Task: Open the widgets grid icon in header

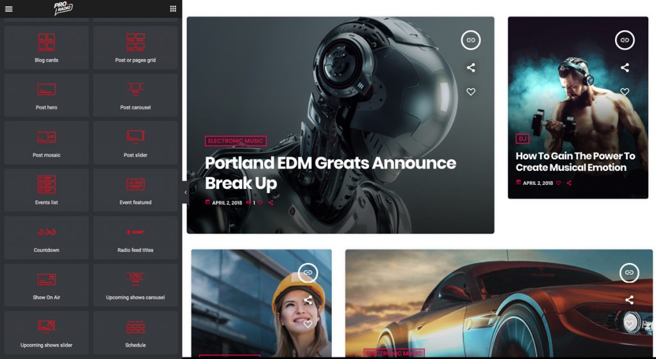Action: (173, 9)
